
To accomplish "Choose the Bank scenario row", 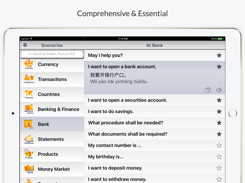I will [x=52, y=124].
